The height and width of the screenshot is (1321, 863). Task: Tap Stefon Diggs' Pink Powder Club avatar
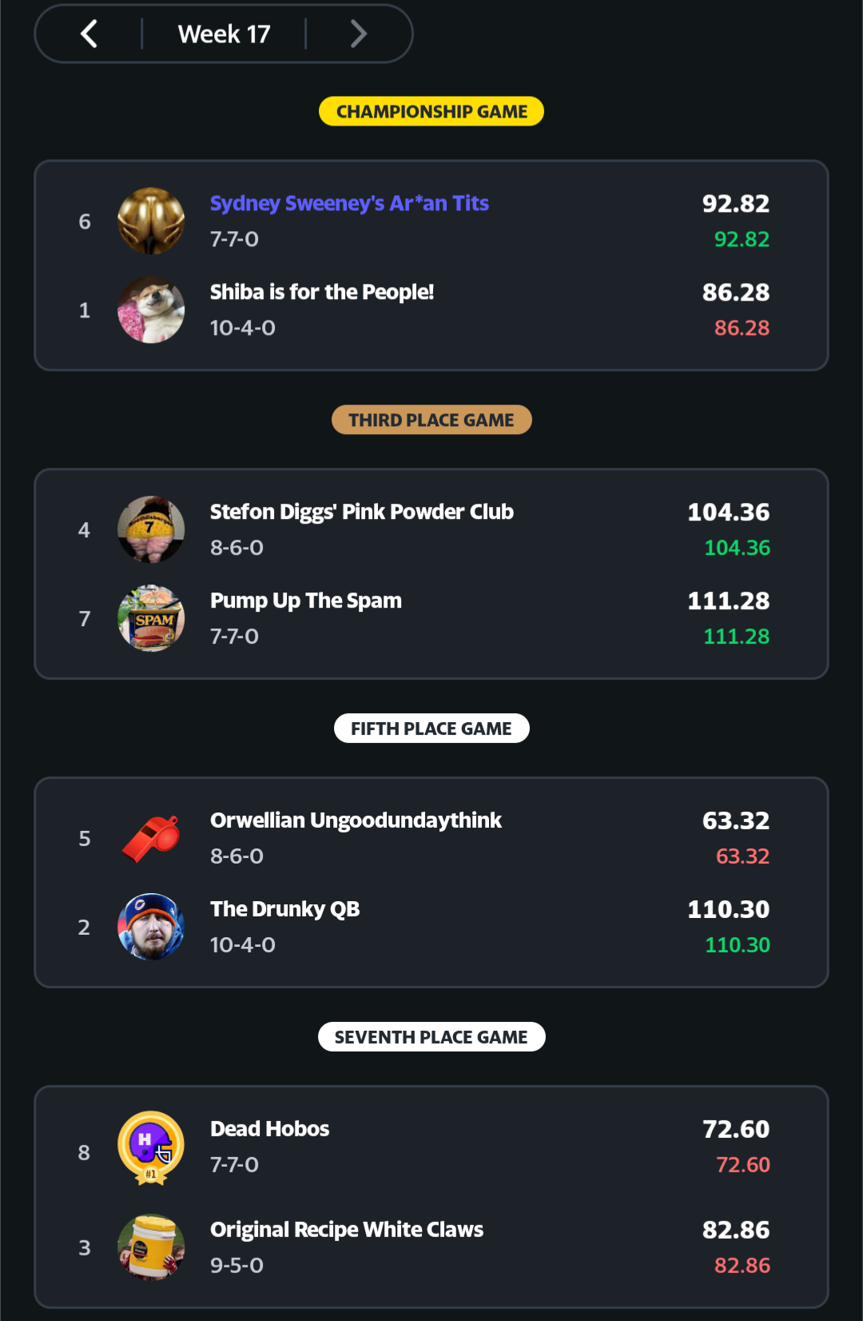pyautogui.click(x=151, y=529)
